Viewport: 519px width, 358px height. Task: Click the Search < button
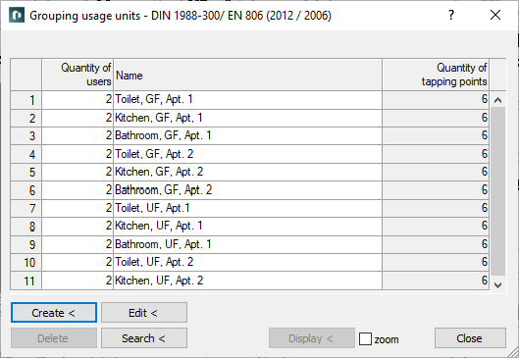[144, 338]
